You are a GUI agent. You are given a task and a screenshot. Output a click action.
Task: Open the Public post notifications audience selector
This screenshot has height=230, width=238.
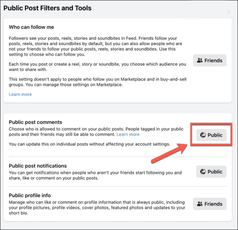pos(211,172)
